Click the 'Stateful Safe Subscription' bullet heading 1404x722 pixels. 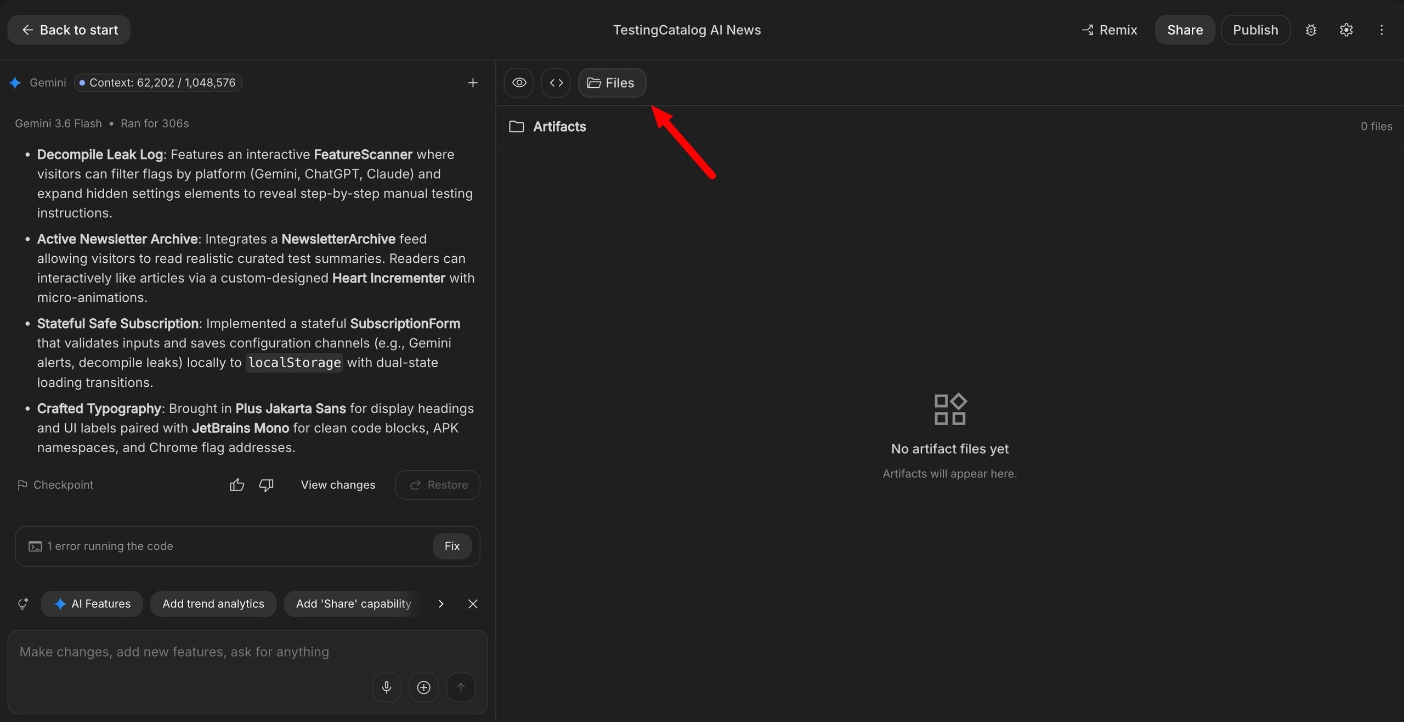point(118,324)
